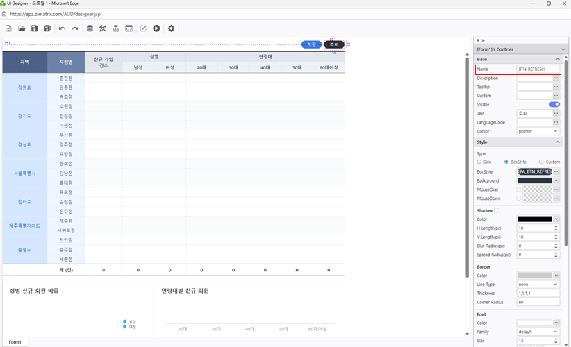Select the Skin style type radio
The width and height of the screenshot is (571, 347).
(479, 162)
